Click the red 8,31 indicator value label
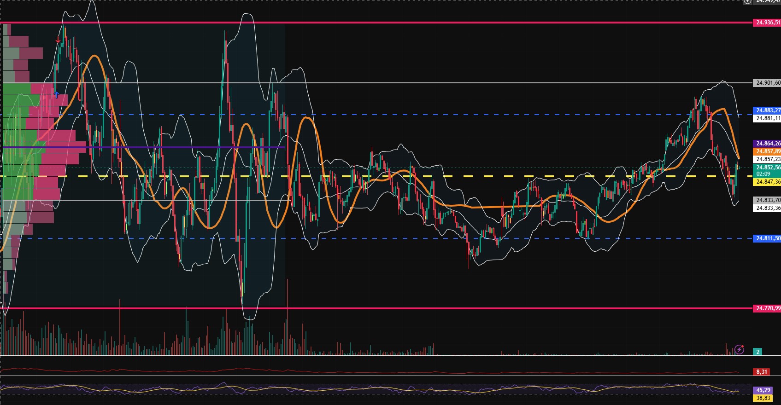The image size is (781, 405). pos(761,372)
